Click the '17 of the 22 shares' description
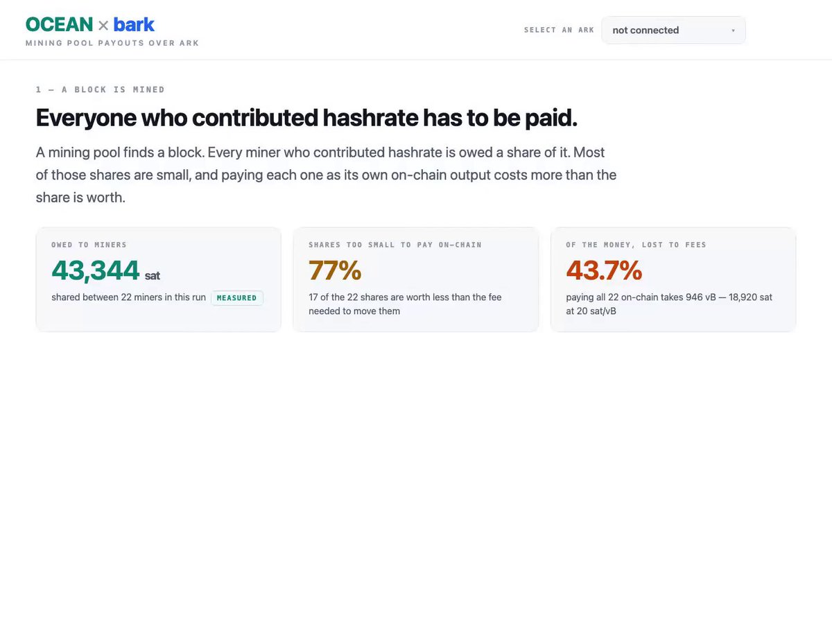 (x=405, y=304)
